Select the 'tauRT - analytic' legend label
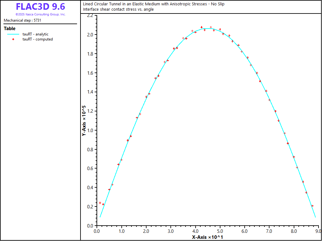 click(x=36, y=34)
